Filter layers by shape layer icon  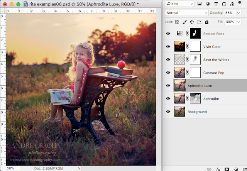(x=224, y=4)
